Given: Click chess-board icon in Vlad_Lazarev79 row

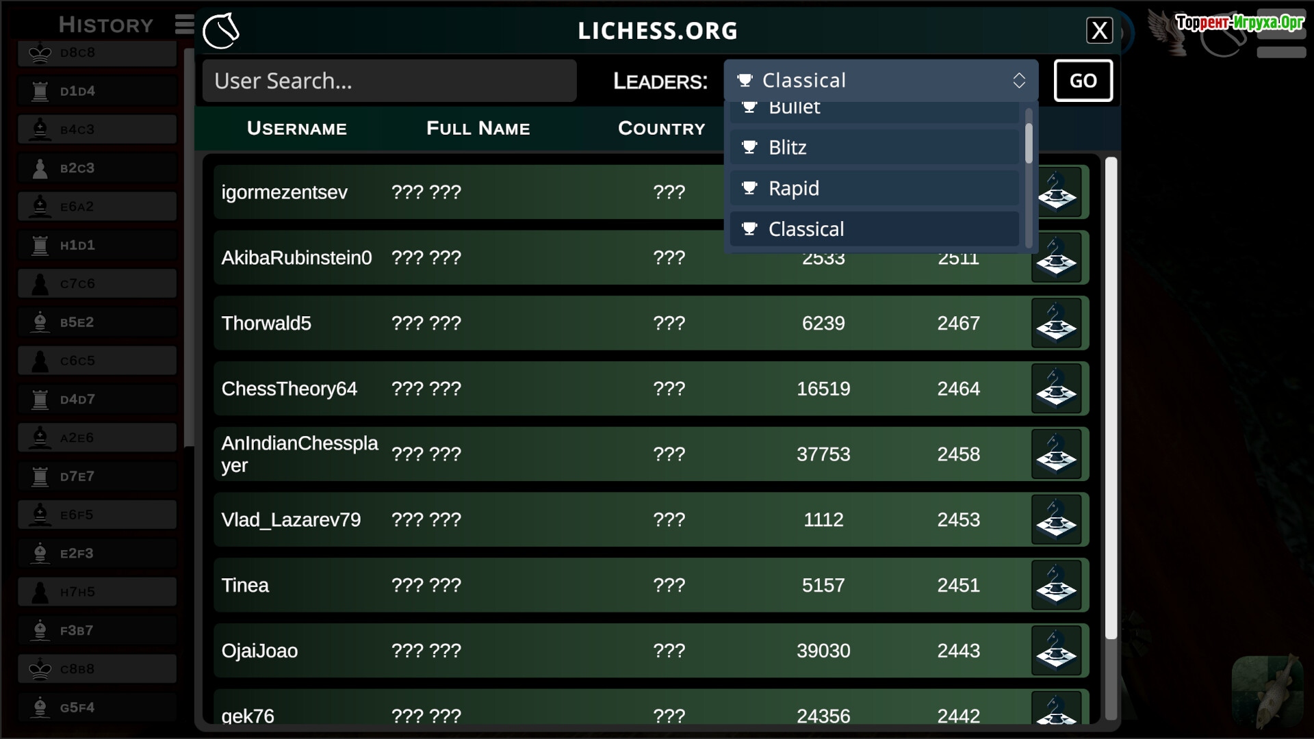Looking at the screenshot, I should [1056, 520].
